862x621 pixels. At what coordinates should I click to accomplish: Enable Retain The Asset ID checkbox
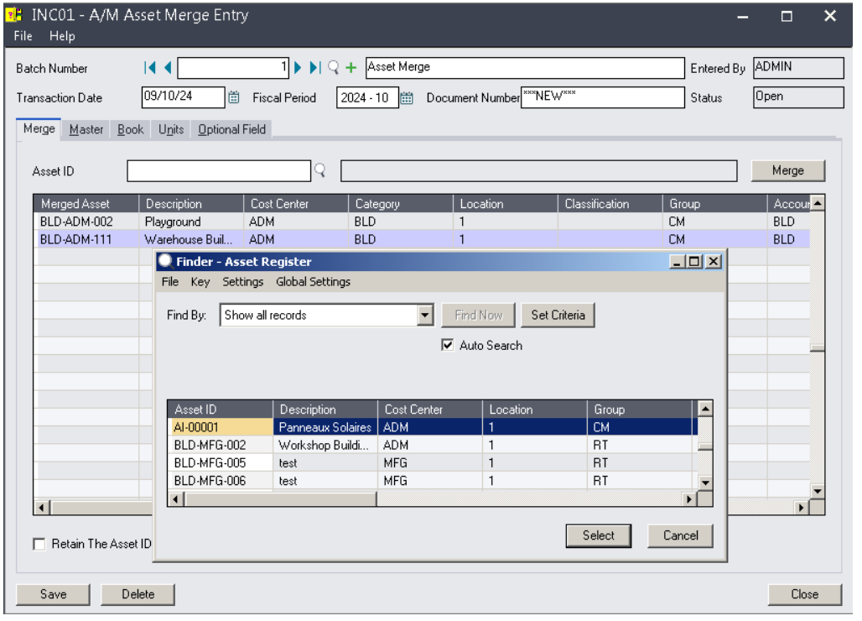coord(39,544)
